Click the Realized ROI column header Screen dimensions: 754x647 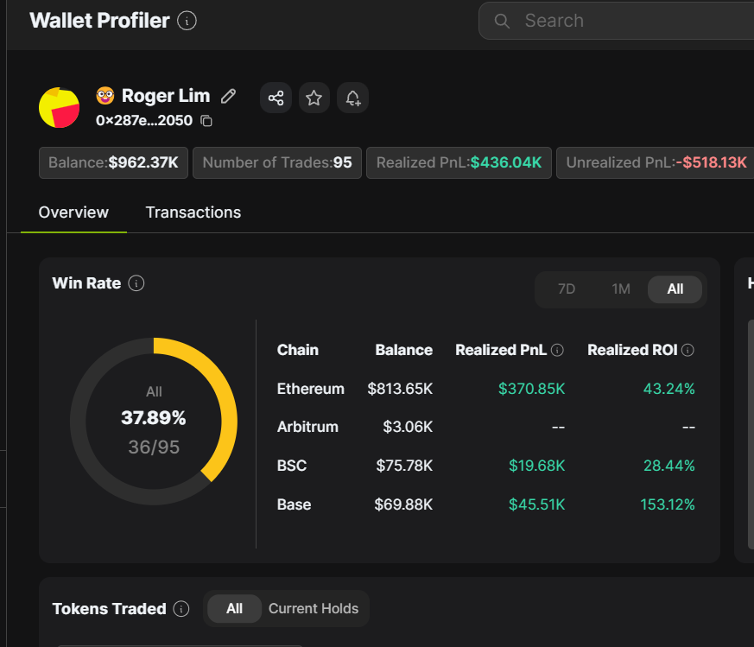632,350
